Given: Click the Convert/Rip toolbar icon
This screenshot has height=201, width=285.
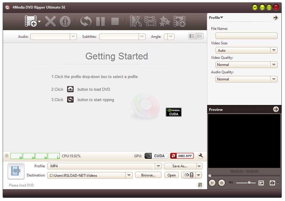Looking at the screenshot, I should click(x=86, y=21).
